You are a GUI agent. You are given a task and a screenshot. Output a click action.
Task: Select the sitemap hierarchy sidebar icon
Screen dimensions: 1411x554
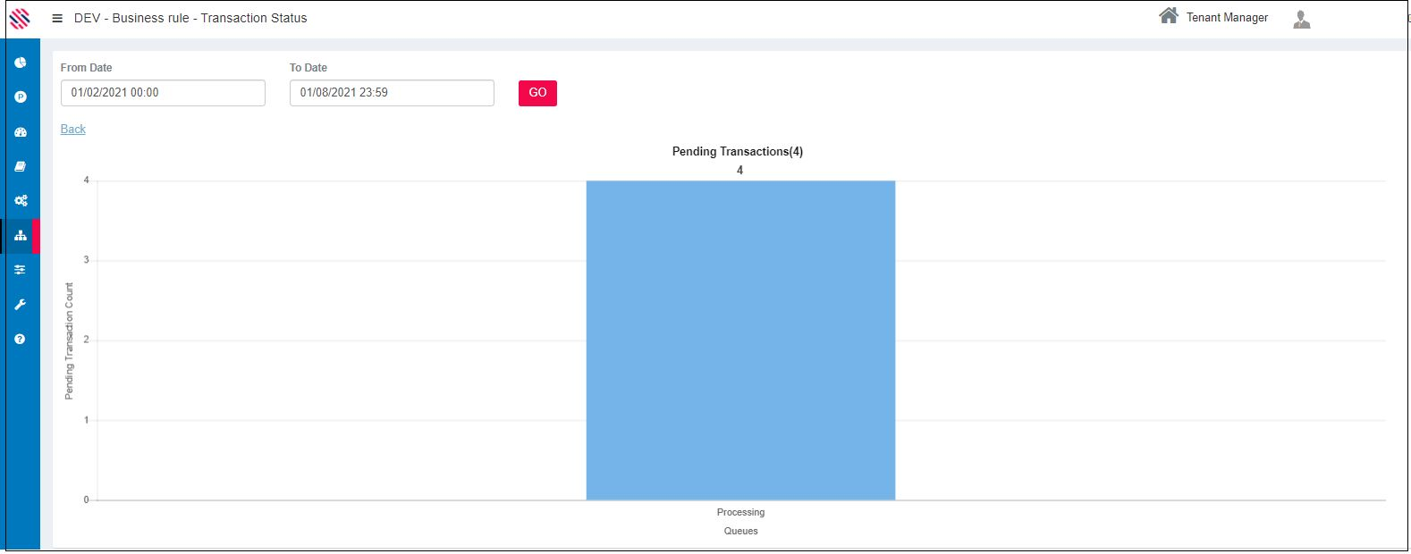click(21, 236)
